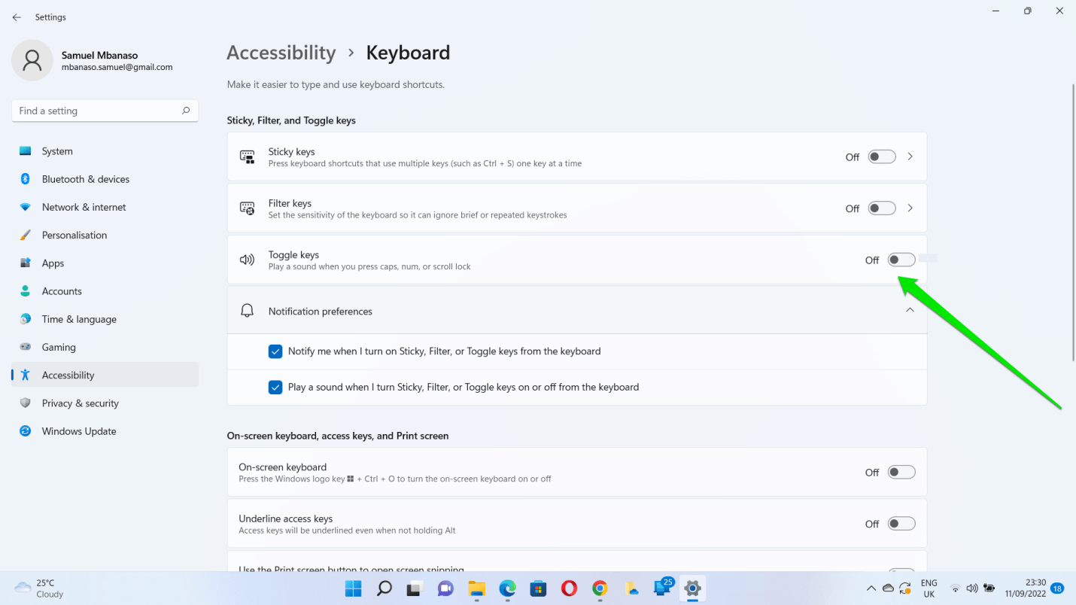
Task: Click the back arrow in Settings
Action: [x=17, y=17]
